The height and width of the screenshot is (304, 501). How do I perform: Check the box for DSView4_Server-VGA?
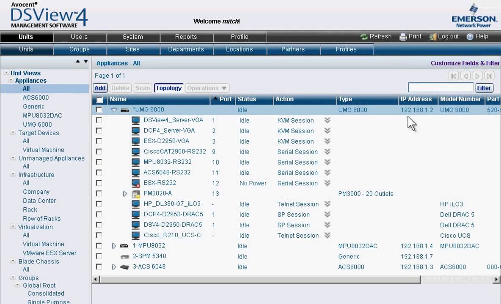[x=99, y=120]
